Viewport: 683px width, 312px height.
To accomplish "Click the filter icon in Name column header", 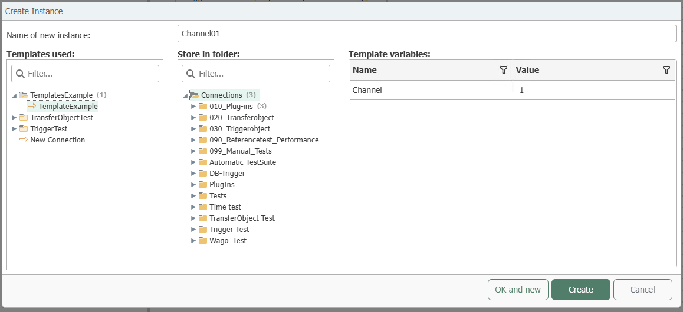I will tap(504, 70).
